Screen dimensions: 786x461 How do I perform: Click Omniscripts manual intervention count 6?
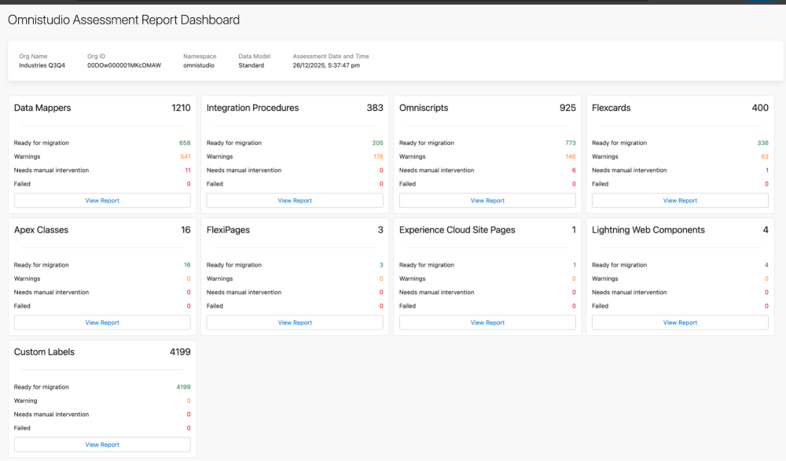click(x=574, y=170)
